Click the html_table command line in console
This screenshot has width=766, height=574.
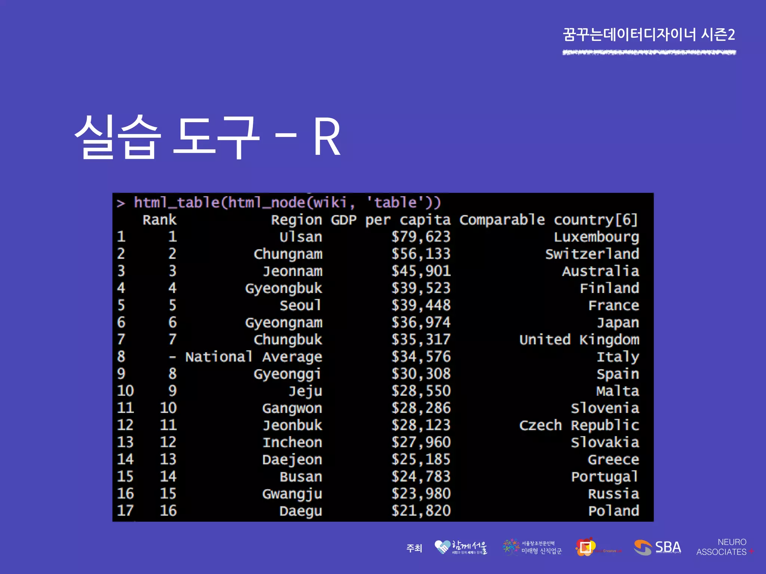click(x=279, y=203)
